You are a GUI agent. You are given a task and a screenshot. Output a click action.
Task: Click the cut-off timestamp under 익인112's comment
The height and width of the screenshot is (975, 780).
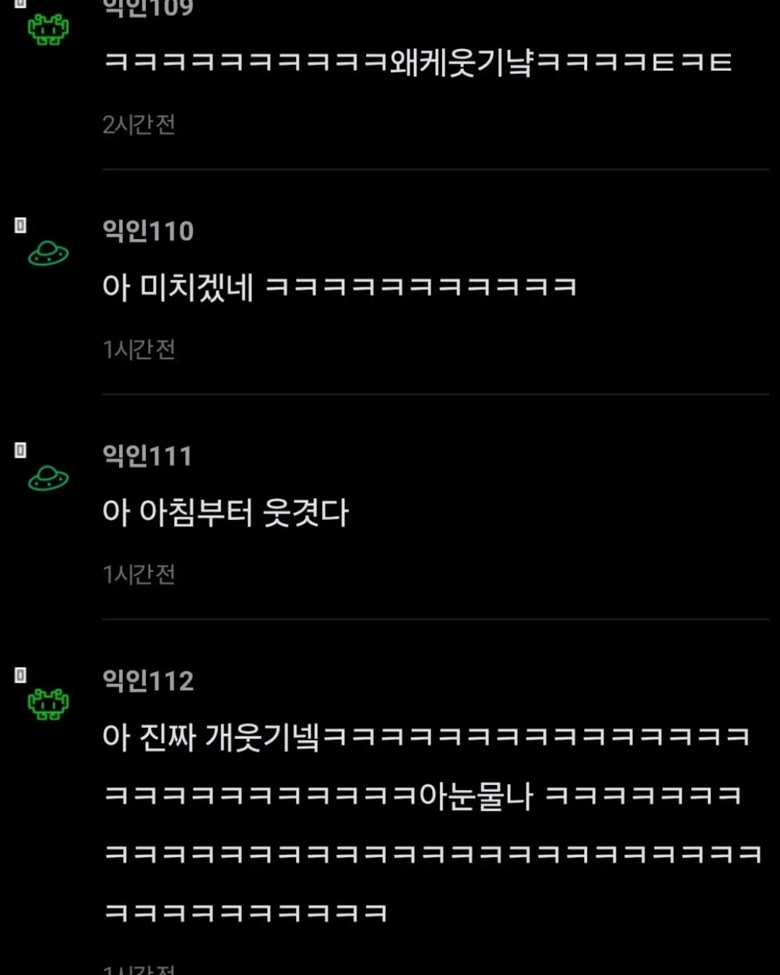tap(139, 968)
